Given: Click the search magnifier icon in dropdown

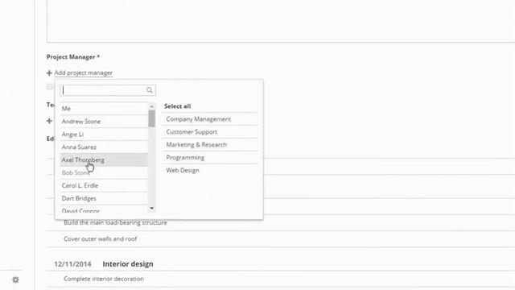Looking at the screenshot, I should 150,90.
